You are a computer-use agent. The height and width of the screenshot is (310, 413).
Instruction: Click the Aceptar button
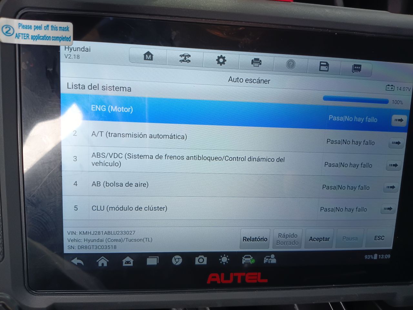click(x=319, y=239)
